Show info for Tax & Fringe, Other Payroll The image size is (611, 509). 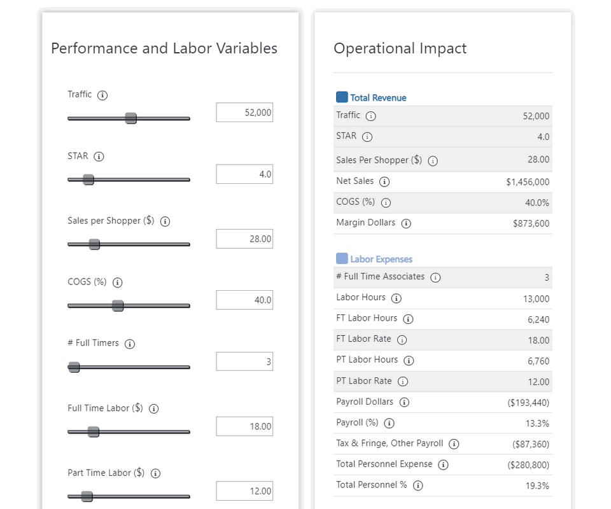pyautogui.click(x=454, y=444)
